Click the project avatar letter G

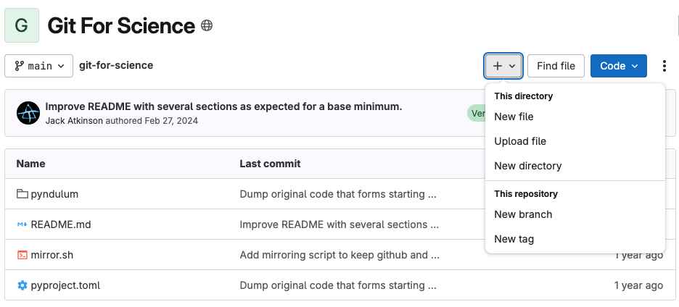22,25
